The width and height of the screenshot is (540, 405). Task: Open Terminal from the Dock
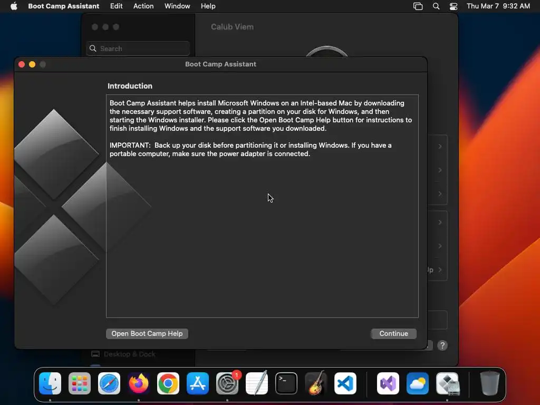pos(286,383)
